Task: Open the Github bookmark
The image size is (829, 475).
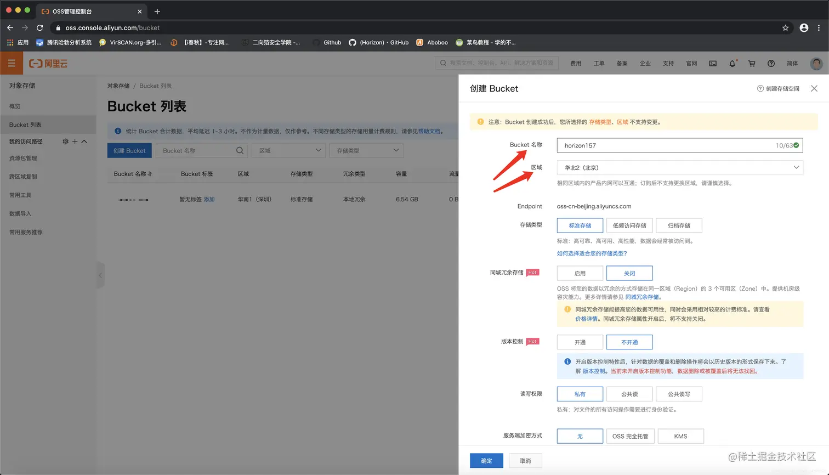Action: tap(327, 42)
